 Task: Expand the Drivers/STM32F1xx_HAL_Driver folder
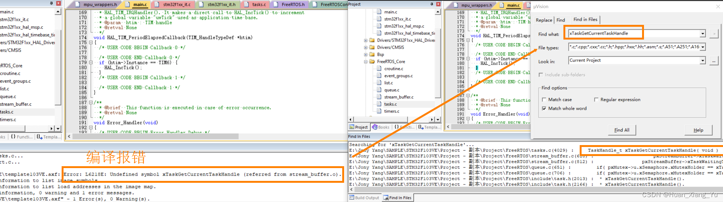pyautogui.click(x=366, y=40)
